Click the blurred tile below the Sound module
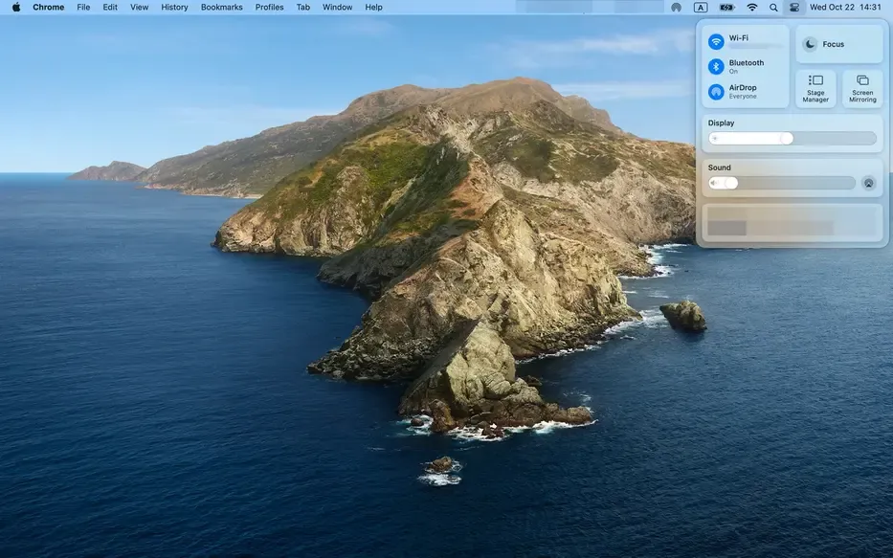Screen dimensions: 893x558 793,223
